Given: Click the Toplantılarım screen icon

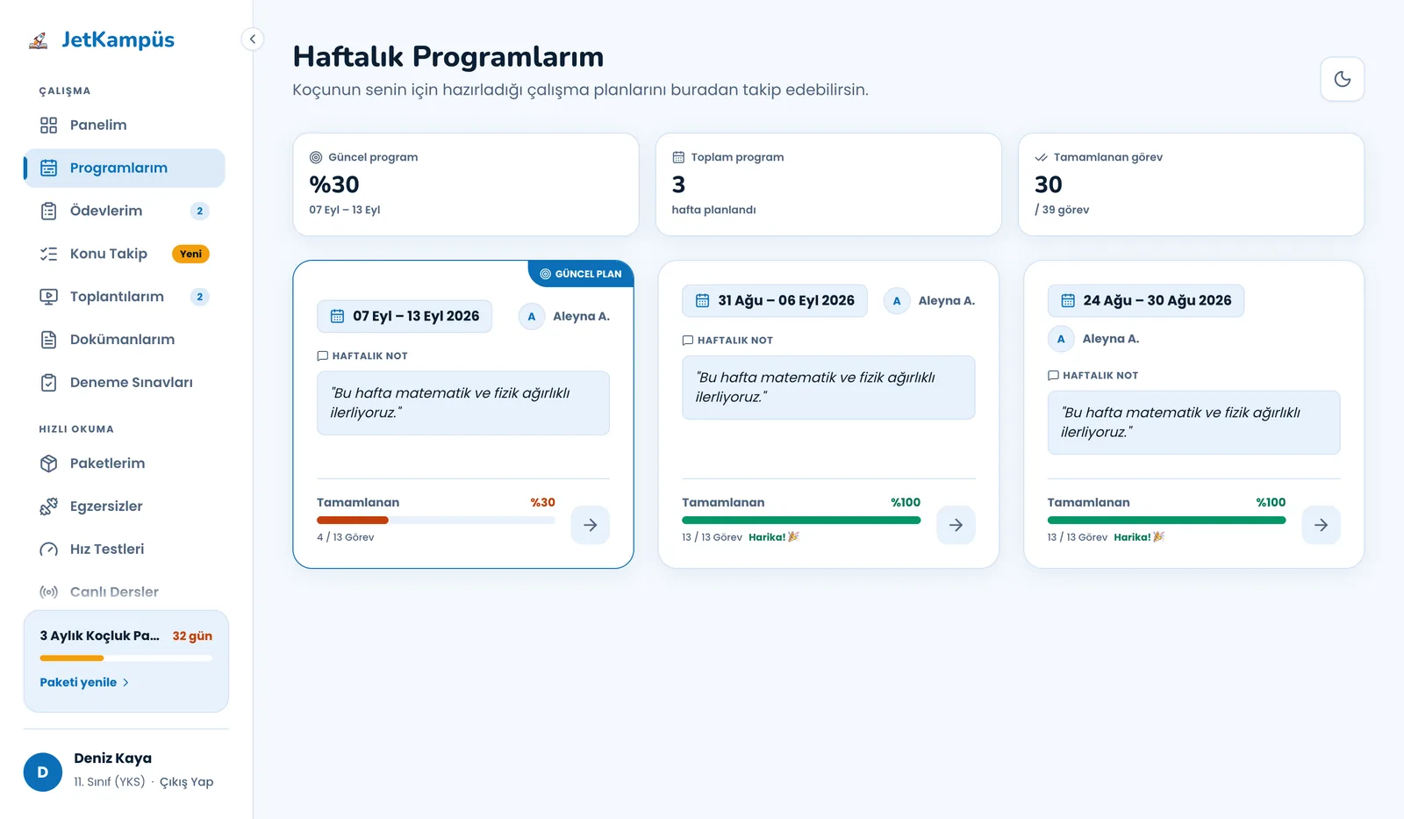Looking at the screenshot, I should pos(49,297).
